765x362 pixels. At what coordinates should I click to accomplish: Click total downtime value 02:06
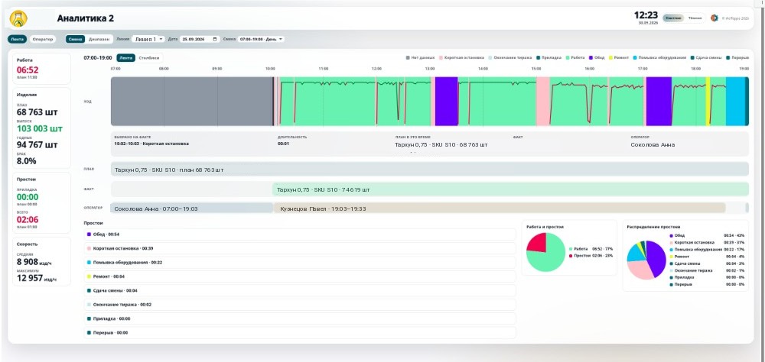coord(28,219)
